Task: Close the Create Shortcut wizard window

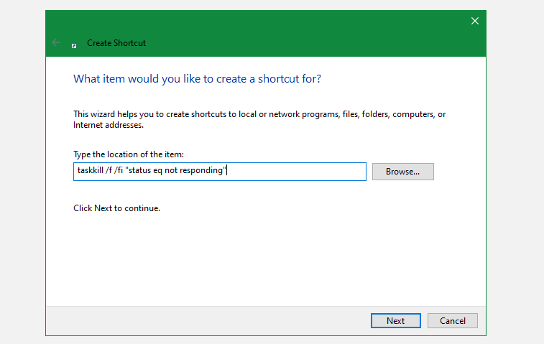Action: pos(474,22)
